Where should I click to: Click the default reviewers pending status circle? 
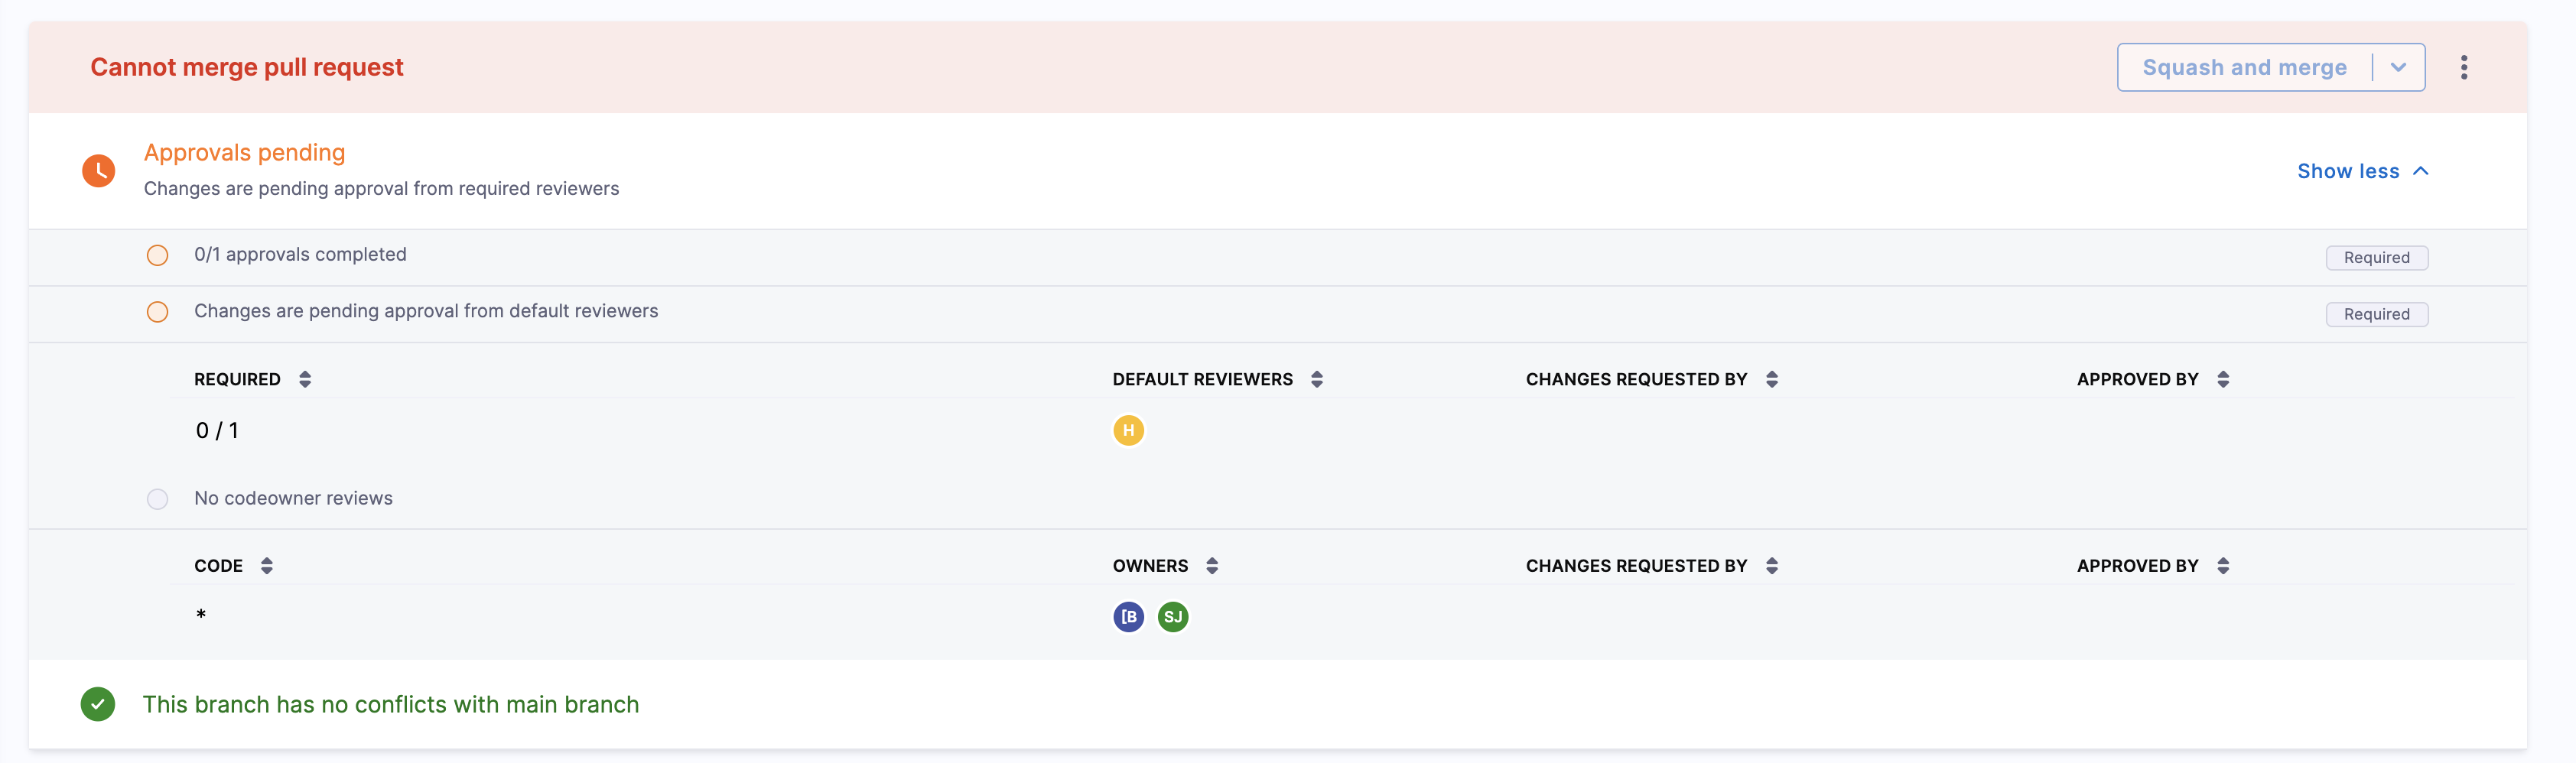click(x=157, y=312)
